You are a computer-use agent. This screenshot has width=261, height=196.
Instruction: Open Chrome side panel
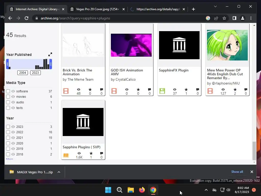pos(234,18)
